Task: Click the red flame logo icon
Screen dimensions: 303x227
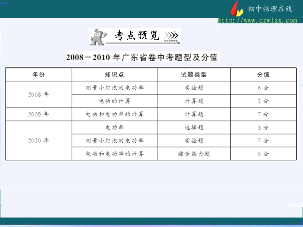Action: (x=237, y=9)
